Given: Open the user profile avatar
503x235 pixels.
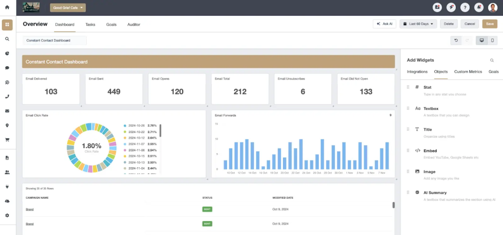Looking at the screenshot, I should (x=493, y=7).
